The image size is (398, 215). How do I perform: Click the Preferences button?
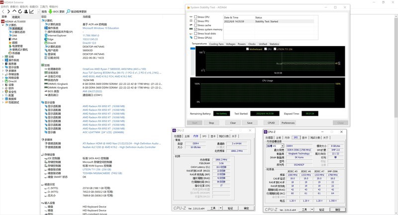pos(288,123)
